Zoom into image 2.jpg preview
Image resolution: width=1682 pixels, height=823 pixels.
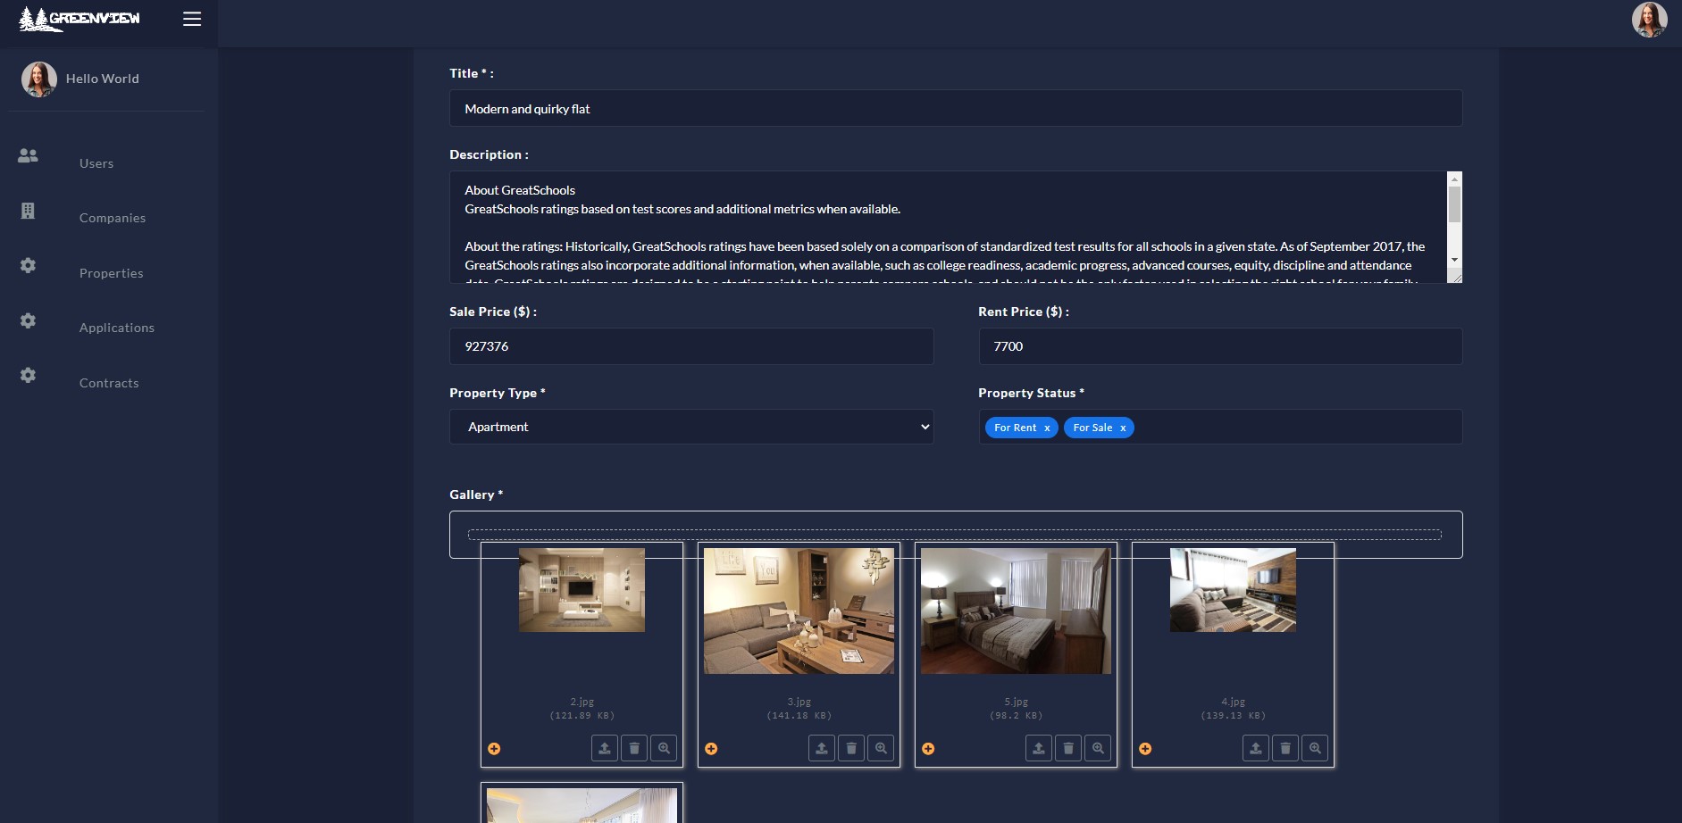coord(664,748)
